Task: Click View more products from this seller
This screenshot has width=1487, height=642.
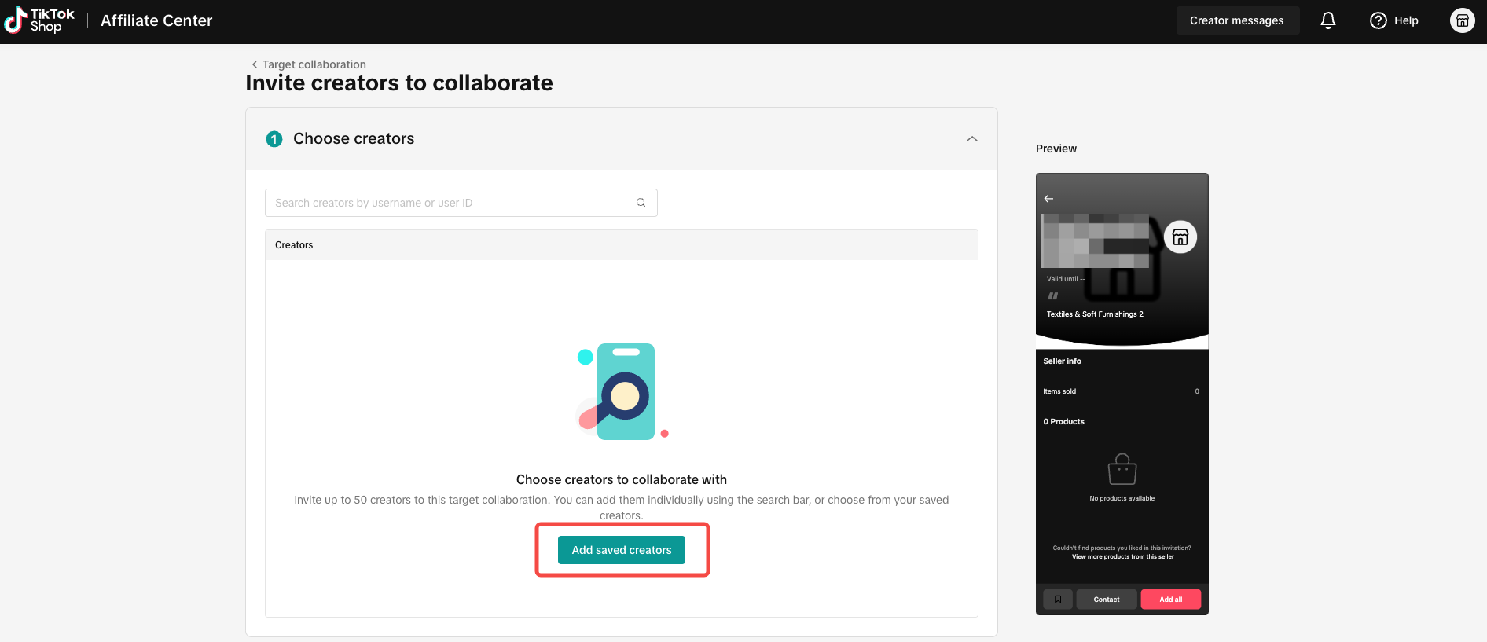Action: click(x=1123, y=557)
